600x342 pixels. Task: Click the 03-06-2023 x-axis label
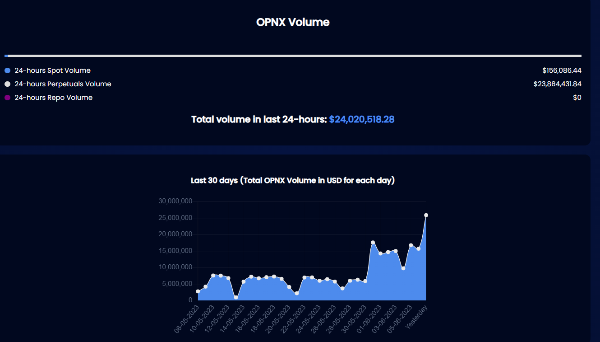384,319
